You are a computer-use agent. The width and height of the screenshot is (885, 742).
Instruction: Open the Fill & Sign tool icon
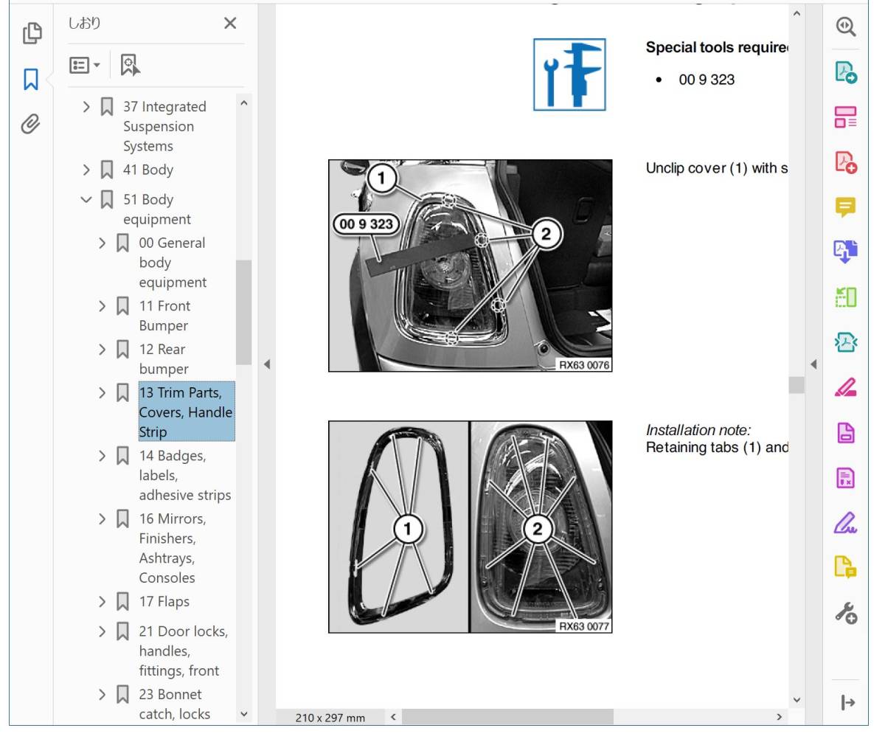(x=845, y=522)
